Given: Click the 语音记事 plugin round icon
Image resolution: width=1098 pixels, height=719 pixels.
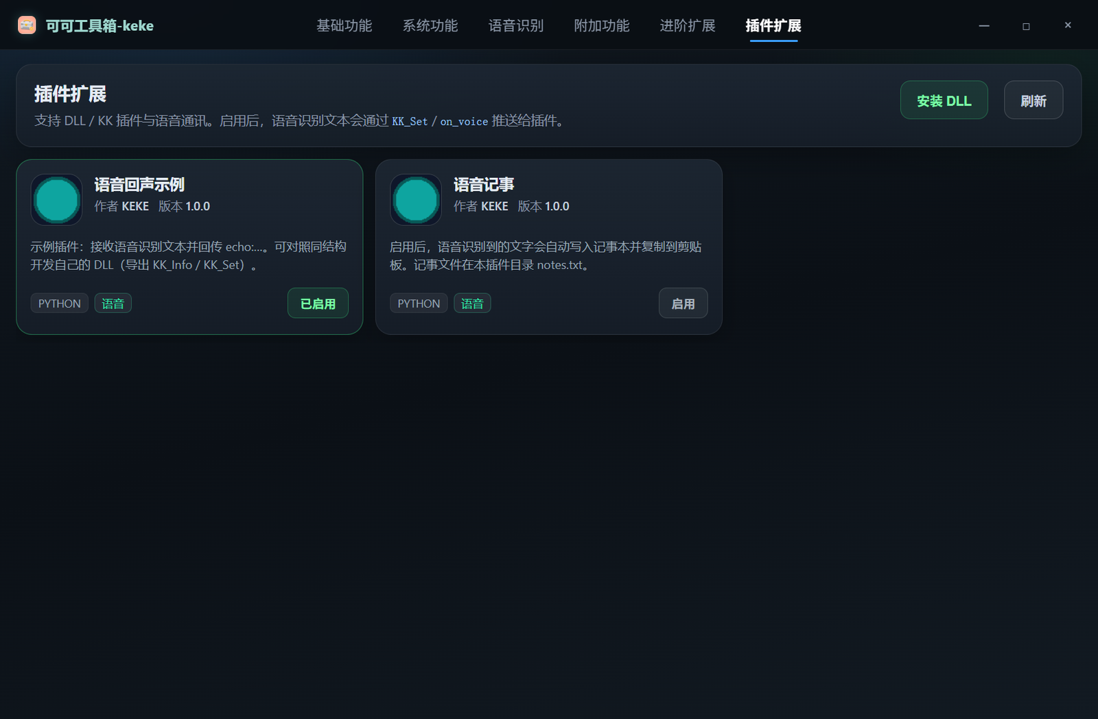Looking at the screenshot, I should [416, 200].
